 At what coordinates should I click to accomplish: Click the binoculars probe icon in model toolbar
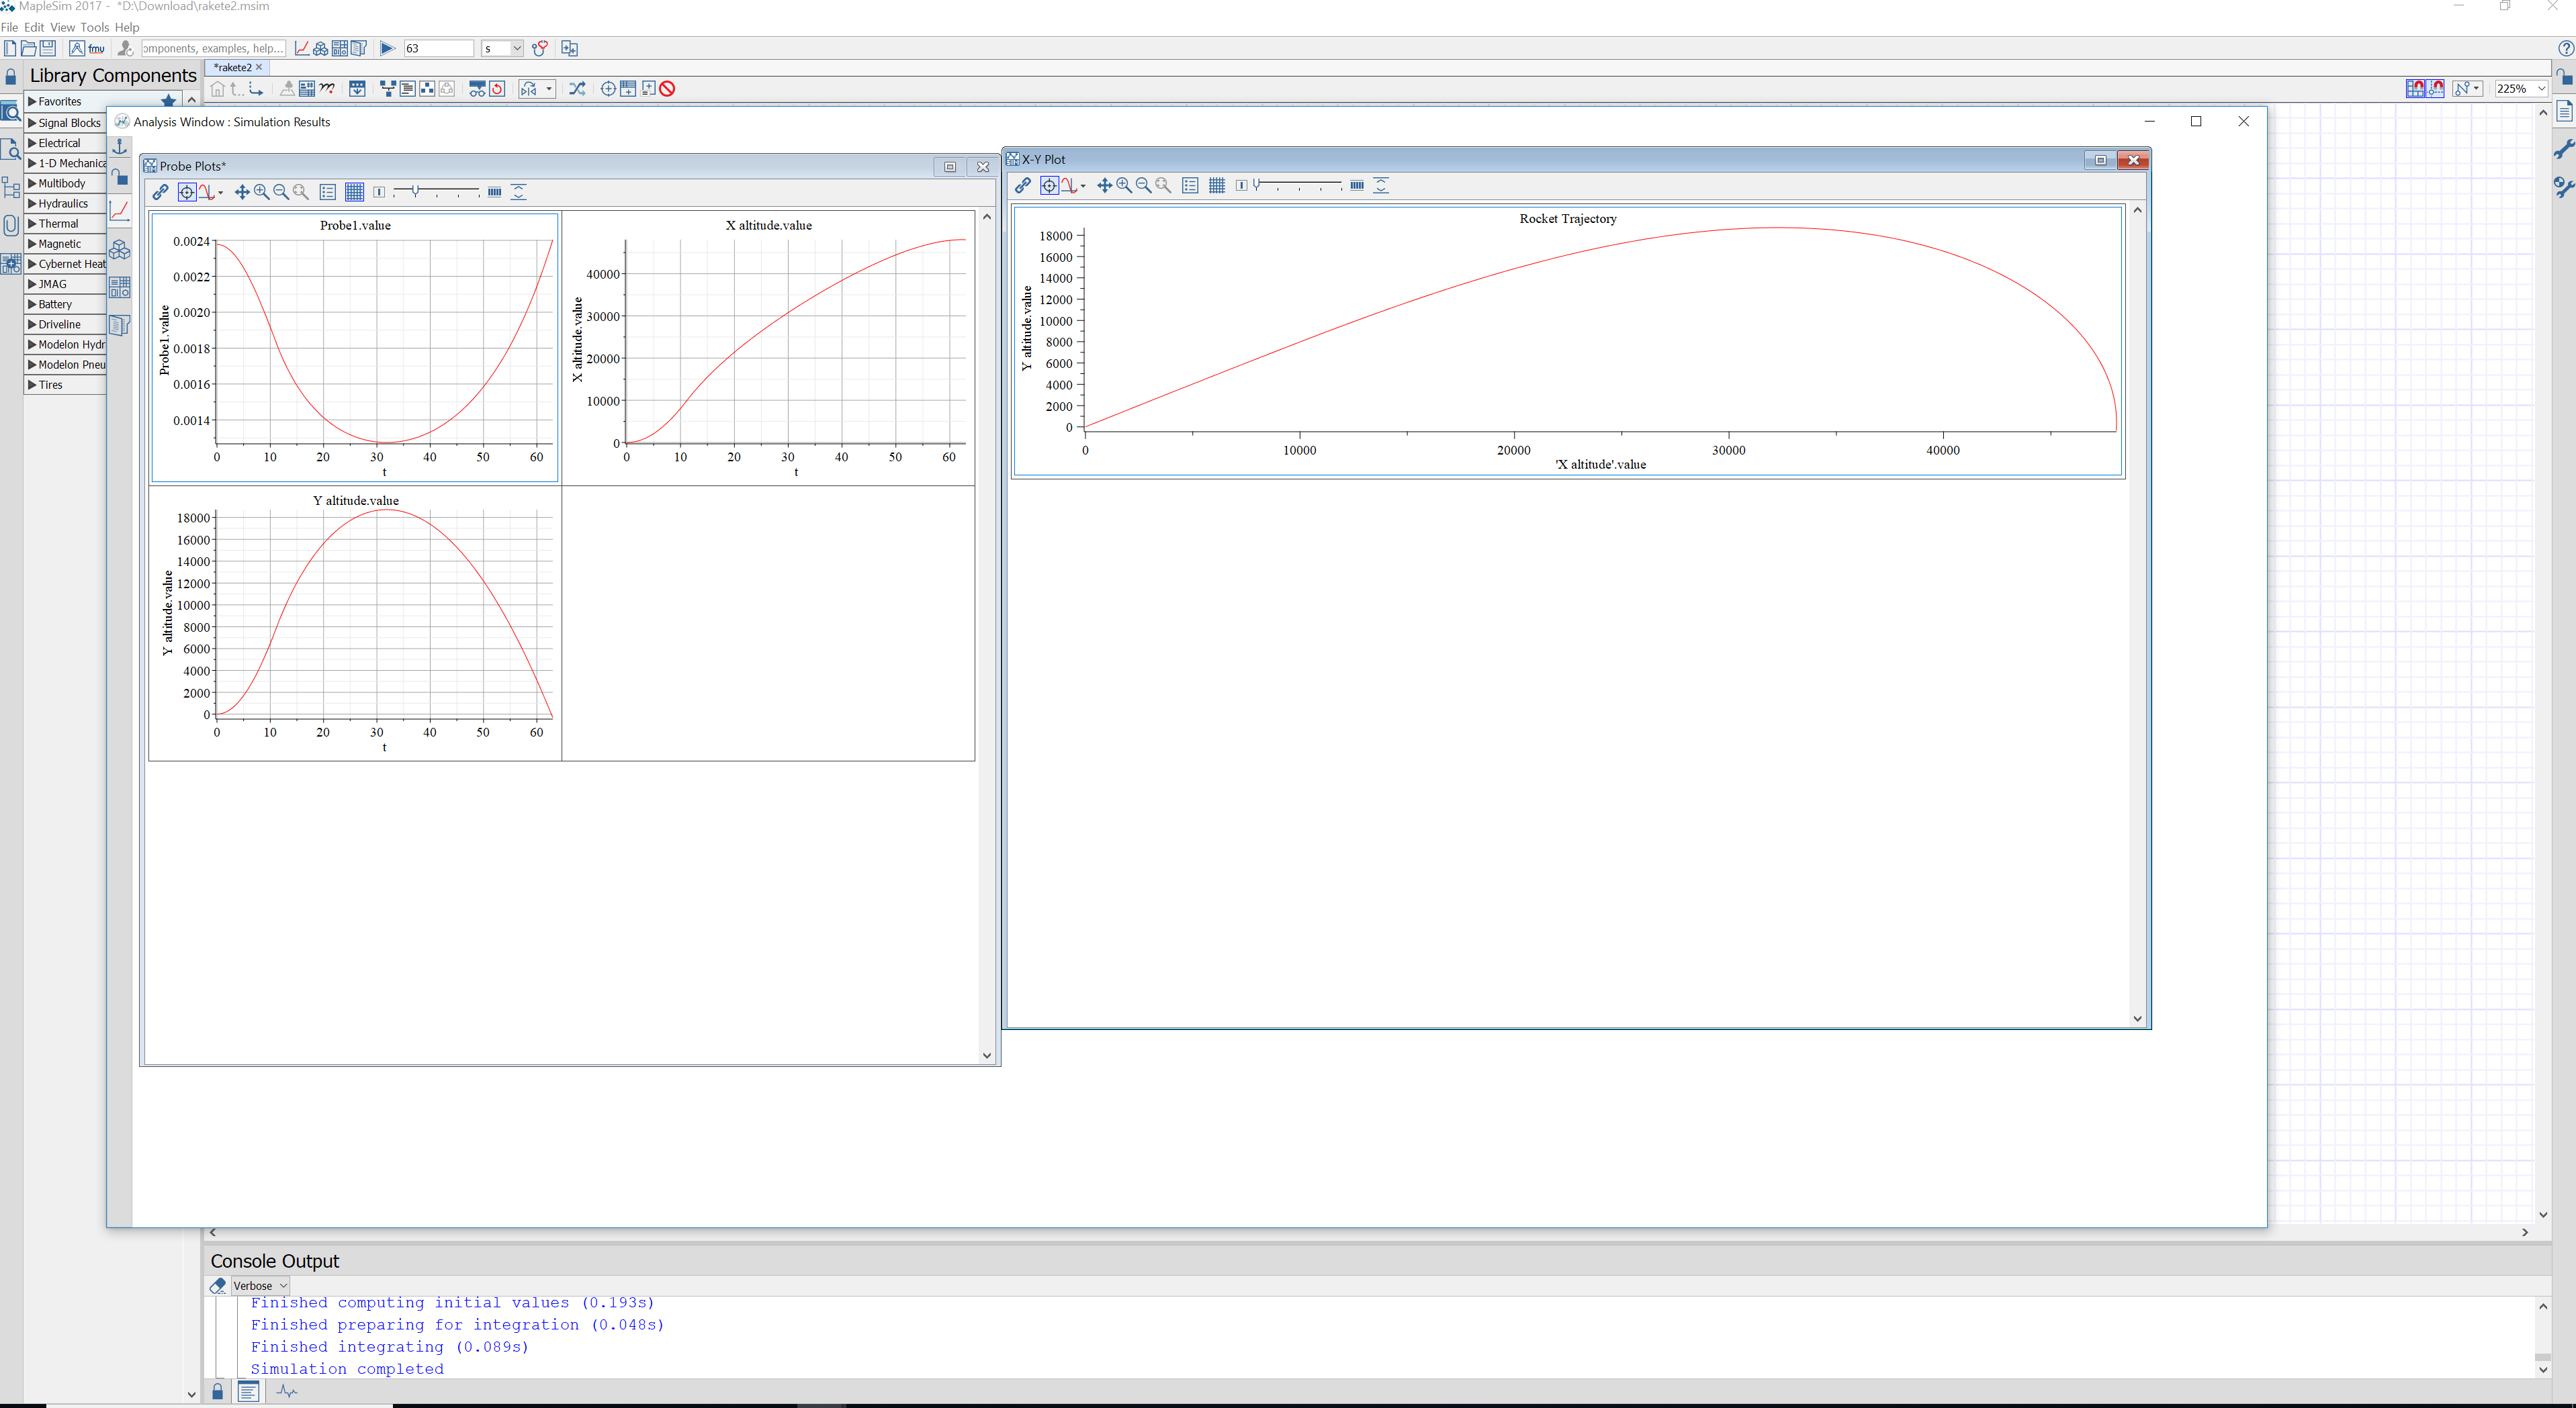coord(477,89)
